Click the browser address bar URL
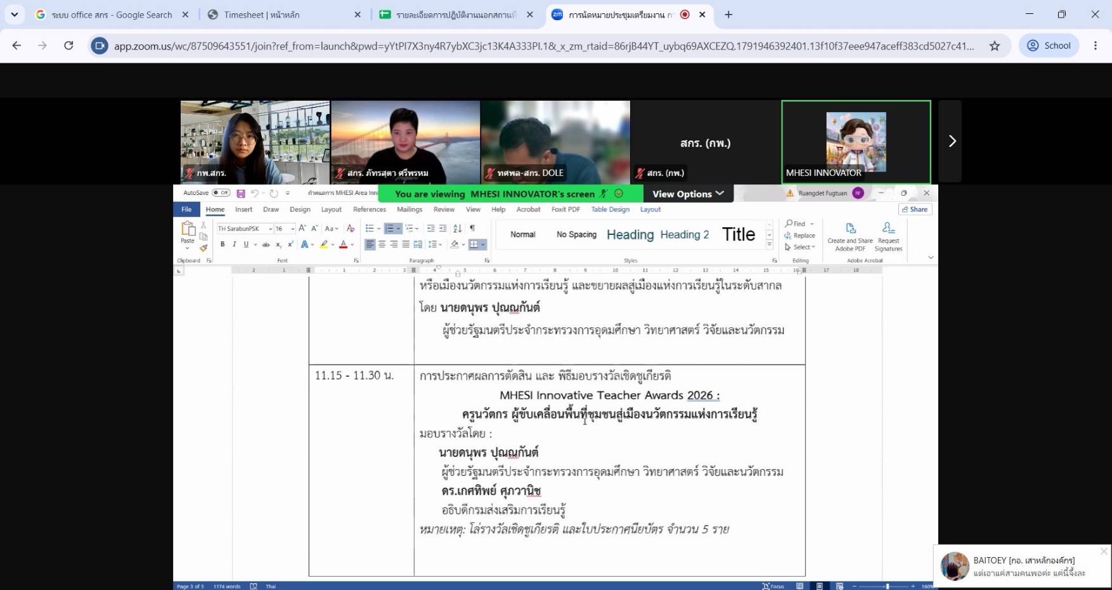This screenshot has width=1112, height=590. pos(544,46)
